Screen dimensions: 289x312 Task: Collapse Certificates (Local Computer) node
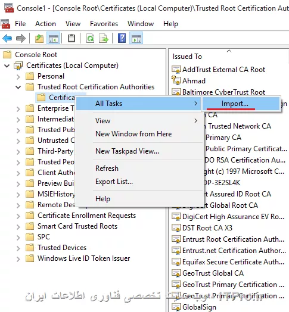7,65
